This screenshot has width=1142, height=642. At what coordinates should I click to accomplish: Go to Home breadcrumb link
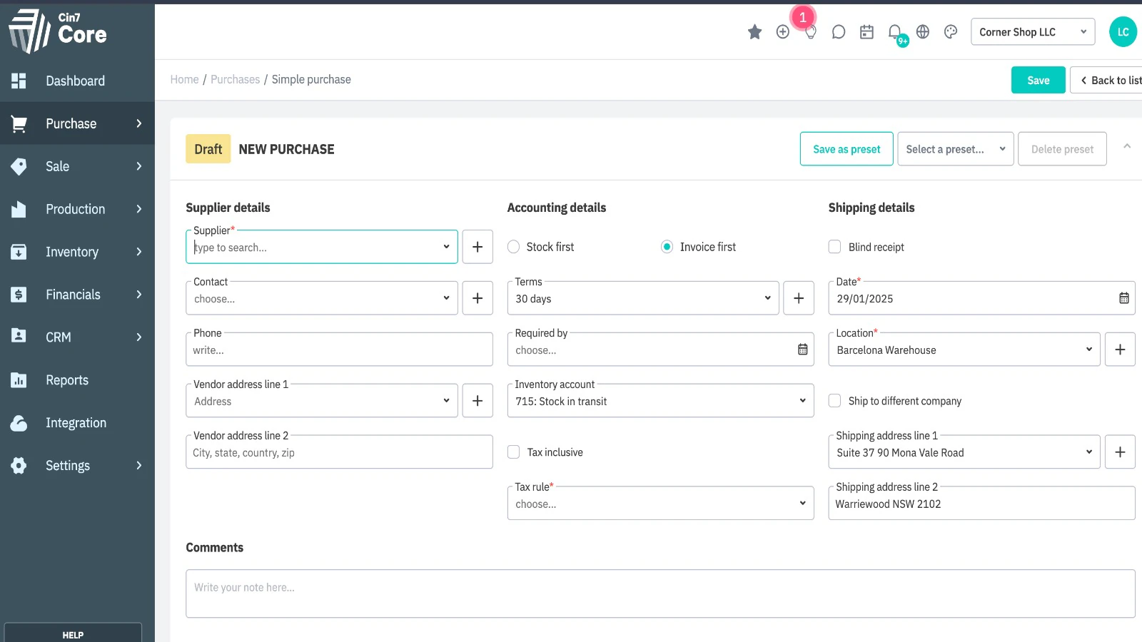click(x=184, y=79)
